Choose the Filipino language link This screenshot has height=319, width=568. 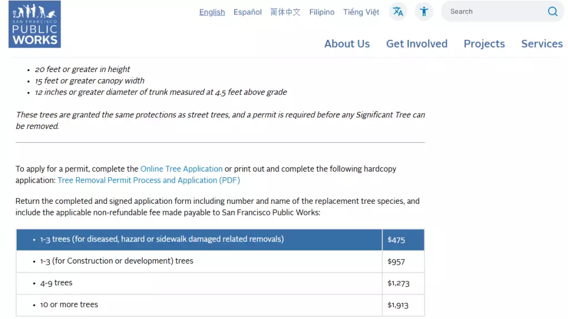click(322, 12)
